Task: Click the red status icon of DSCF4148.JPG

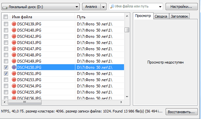Action: click(14, 55)
